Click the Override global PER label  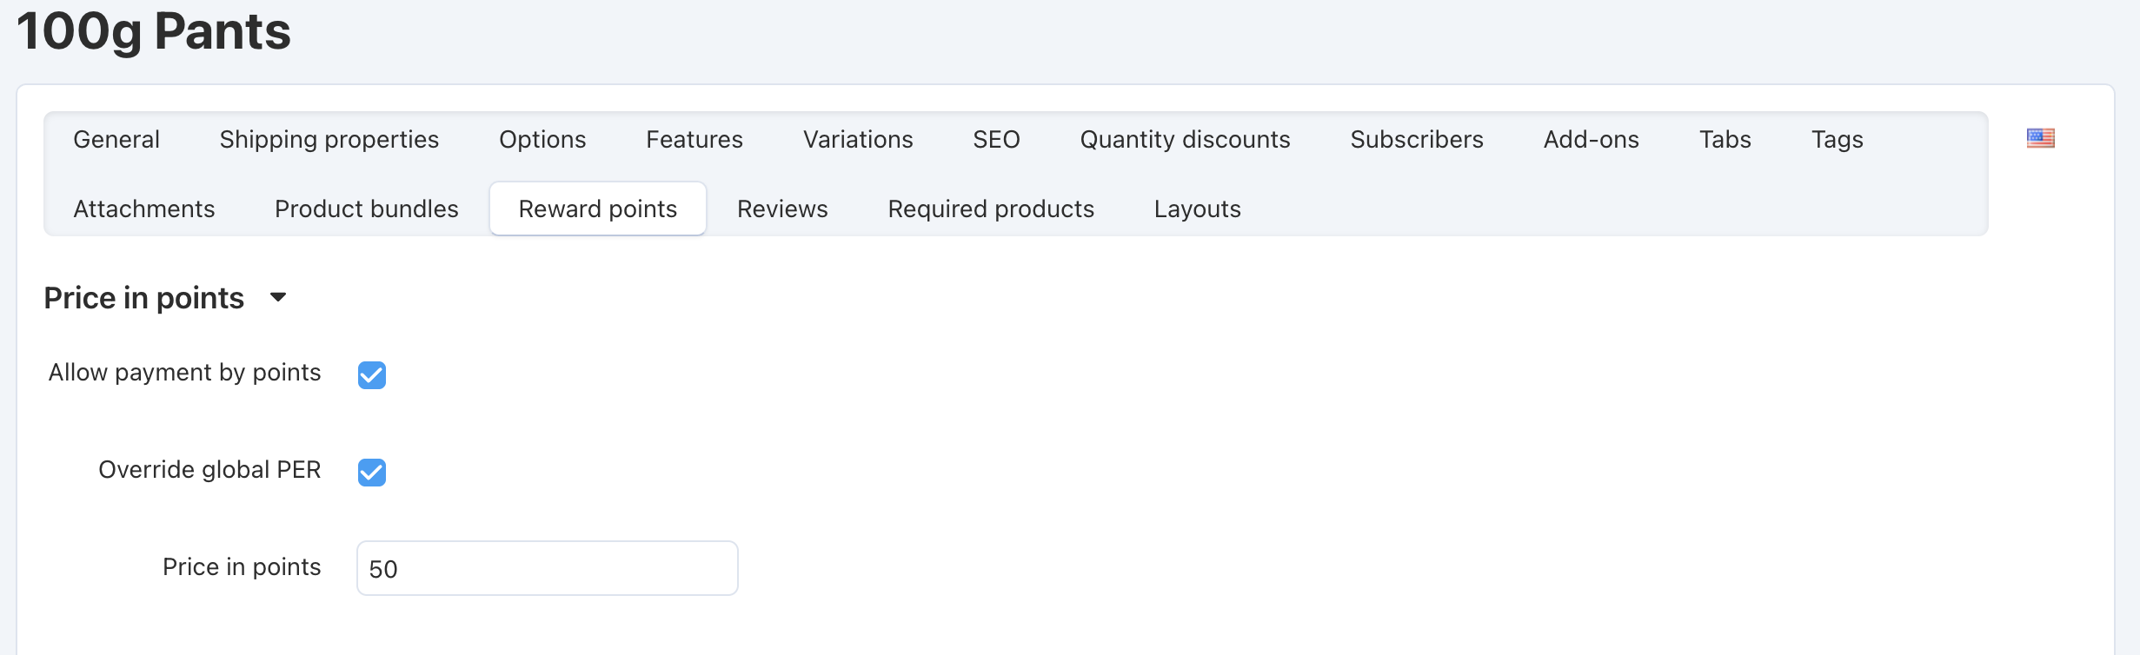pos(209,470)
